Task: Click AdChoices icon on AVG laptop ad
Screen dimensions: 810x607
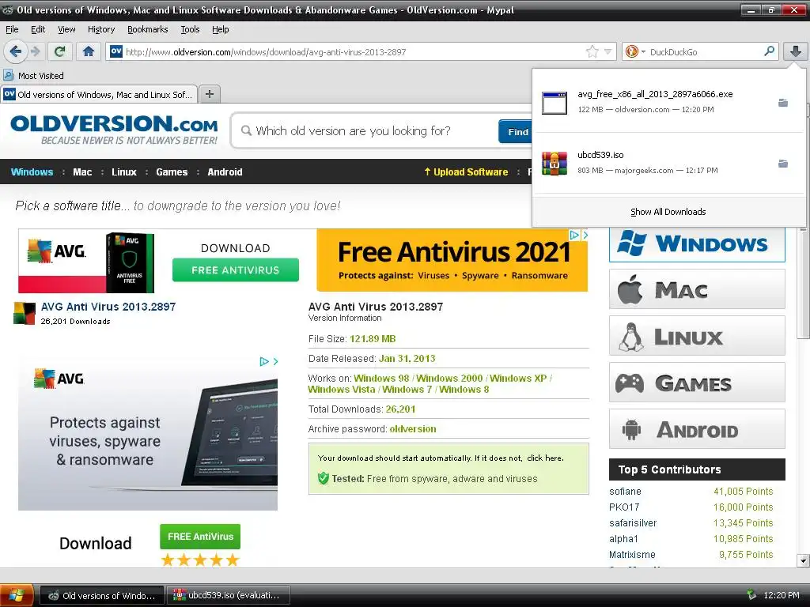Action: (264, 361)
